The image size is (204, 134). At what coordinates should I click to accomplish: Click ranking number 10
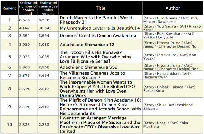click(10, 125)
